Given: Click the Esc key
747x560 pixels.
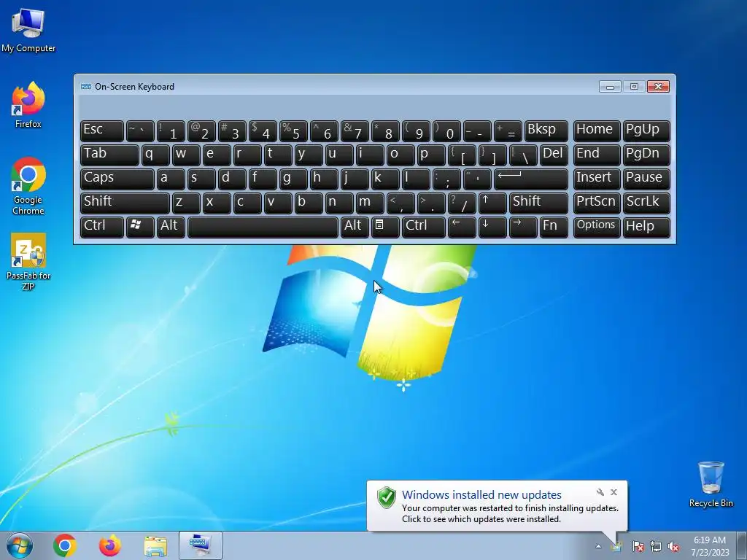Looking at the screenshot, I should pos(102,131).
